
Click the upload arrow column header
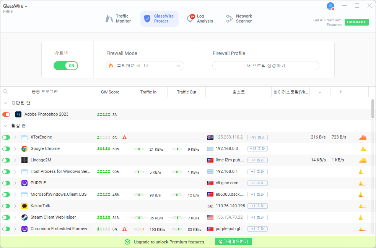pyautogui.click(x=340, y=92)
